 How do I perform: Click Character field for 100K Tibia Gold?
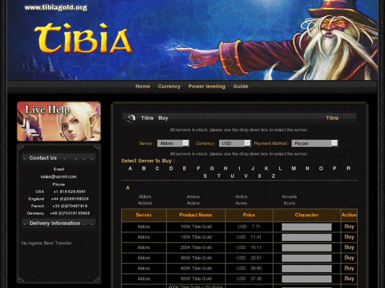click(x=307, y=227)
